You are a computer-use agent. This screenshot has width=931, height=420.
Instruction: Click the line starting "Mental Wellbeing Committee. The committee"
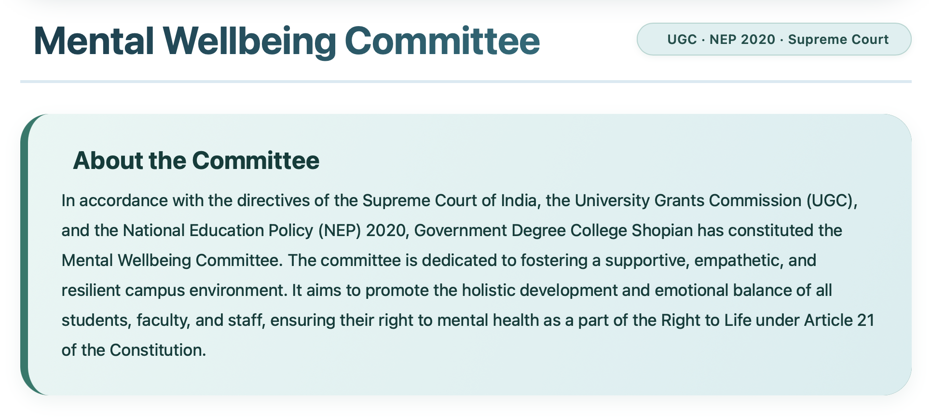pos(439,260)
